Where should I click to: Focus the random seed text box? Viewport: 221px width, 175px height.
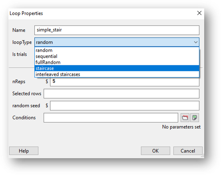(125, 106)
